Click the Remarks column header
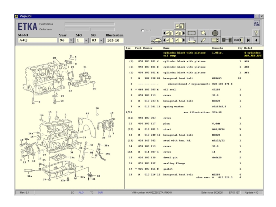This screenshot has width=276, height=207. [x=217, y=48]
